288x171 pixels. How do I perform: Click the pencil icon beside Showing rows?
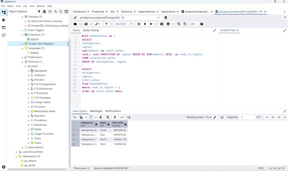point(215,117)
